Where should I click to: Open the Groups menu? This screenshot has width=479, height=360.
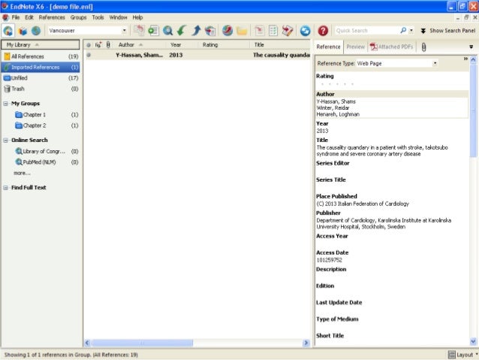pyautogui.click(x=78, y=17)
